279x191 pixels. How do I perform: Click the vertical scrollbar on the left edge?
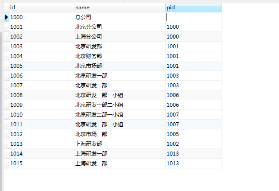click(1, 111)
